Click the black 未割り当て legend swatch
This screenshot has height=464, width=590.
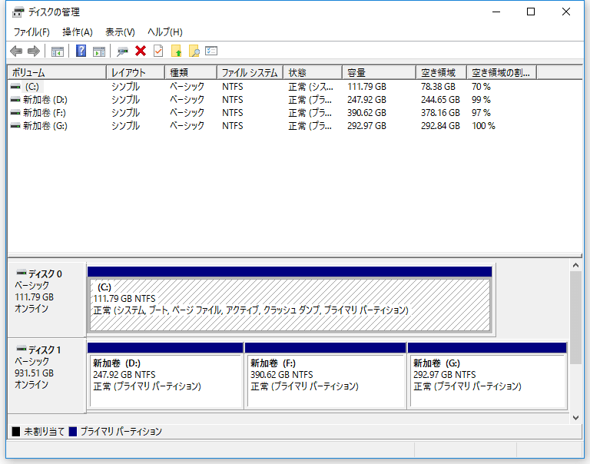tap(16, 431)
